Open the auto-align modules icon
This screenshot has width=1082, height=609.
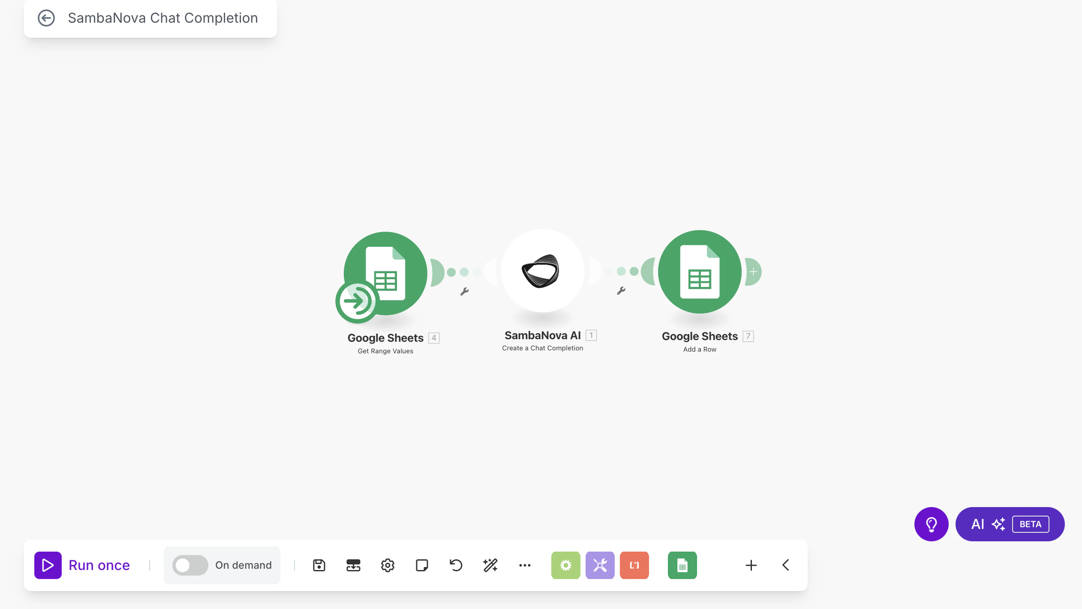(x=352, y=565)
